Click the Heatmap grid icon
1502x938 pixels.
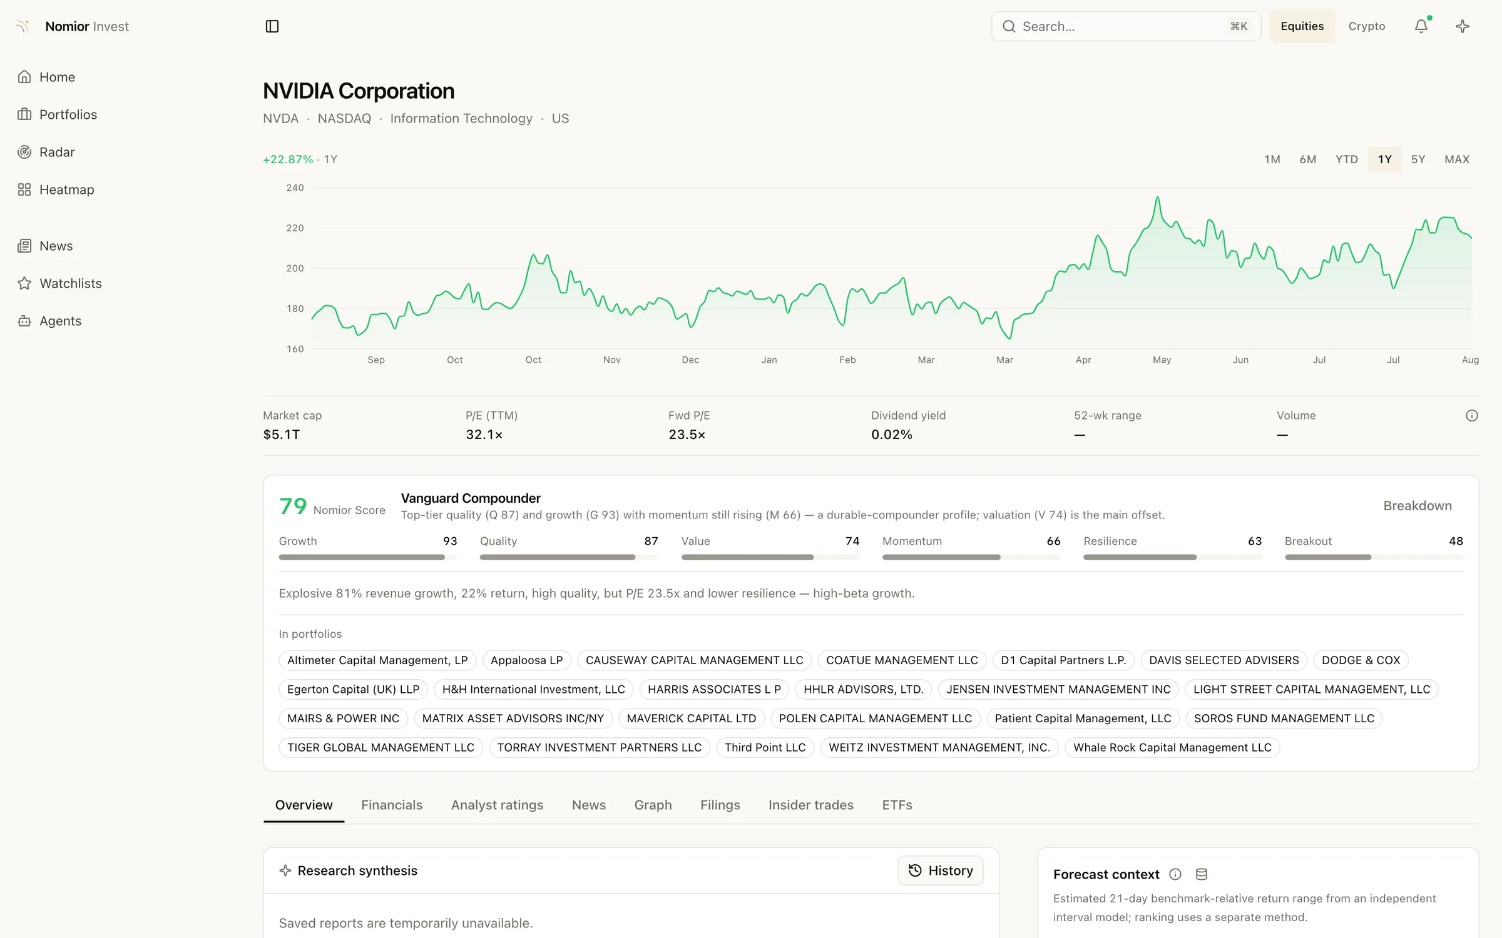tap(24, 189)
